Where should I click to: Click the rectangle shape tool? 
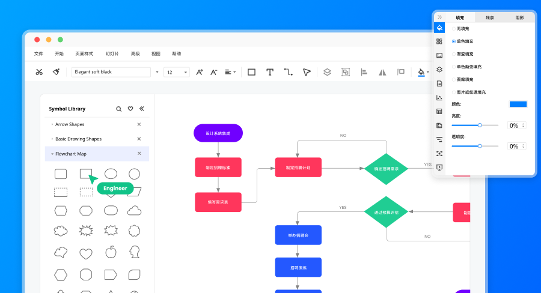pos(251,72)
